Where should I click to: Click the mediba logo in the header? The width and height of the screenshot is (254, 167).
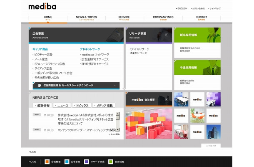pyautogui.click(x=42, y=6)
